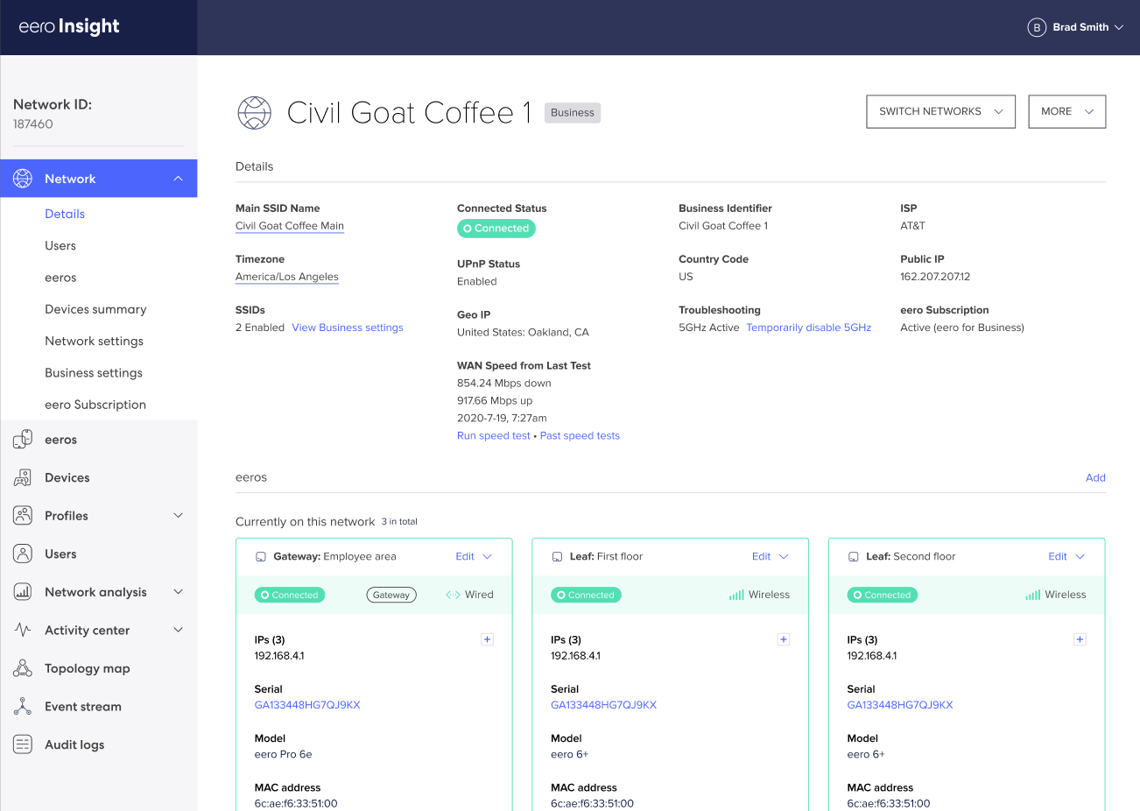Open Topology map via its node icon

(22, 667)
